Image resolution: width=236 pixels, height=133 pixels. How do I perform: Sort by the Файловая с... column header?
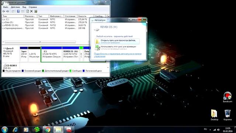point(56,16)
